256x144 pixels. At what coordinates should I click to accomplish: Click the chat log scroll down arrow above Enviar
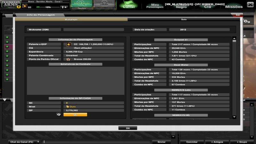coord(173,137)
